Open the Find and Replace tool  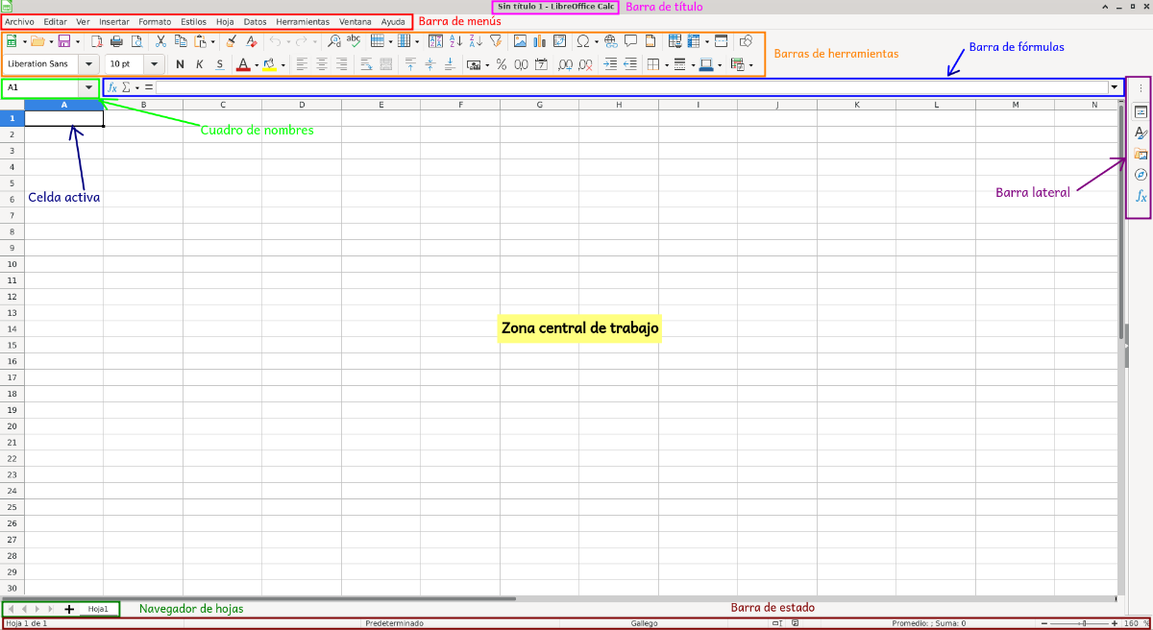(x=333, y=41)
